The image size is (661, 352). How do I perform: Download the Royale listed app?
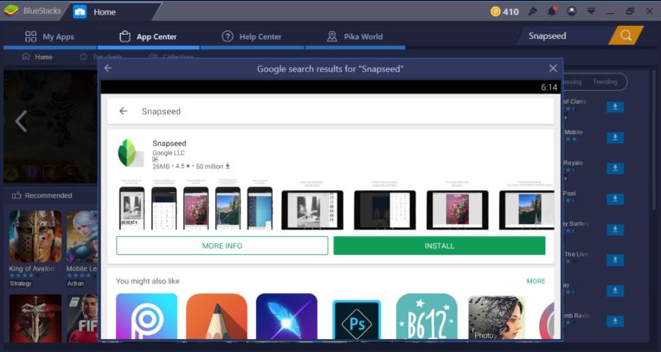pos(615,168)
